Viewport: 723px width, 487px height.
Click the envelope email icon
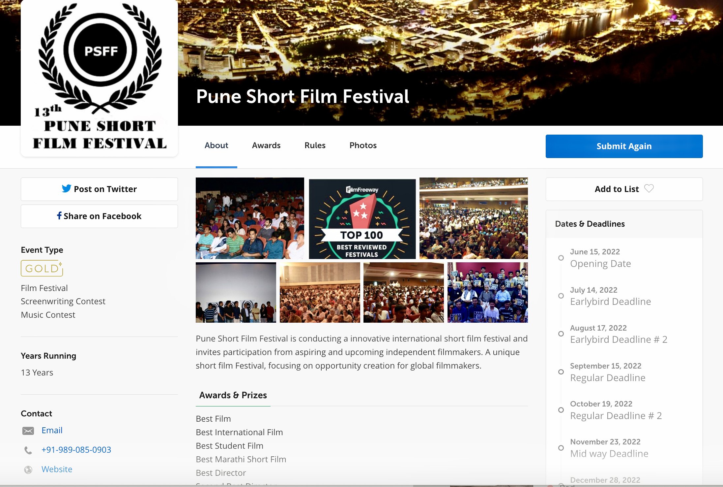[x=28, y=431]
